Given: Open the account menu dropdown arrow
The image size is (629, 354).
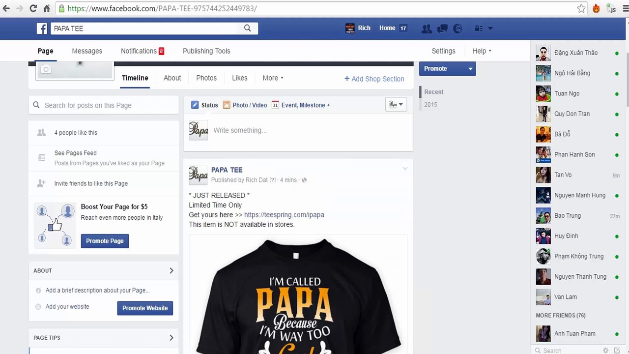Looking at the screenshot, I should 490,29.
